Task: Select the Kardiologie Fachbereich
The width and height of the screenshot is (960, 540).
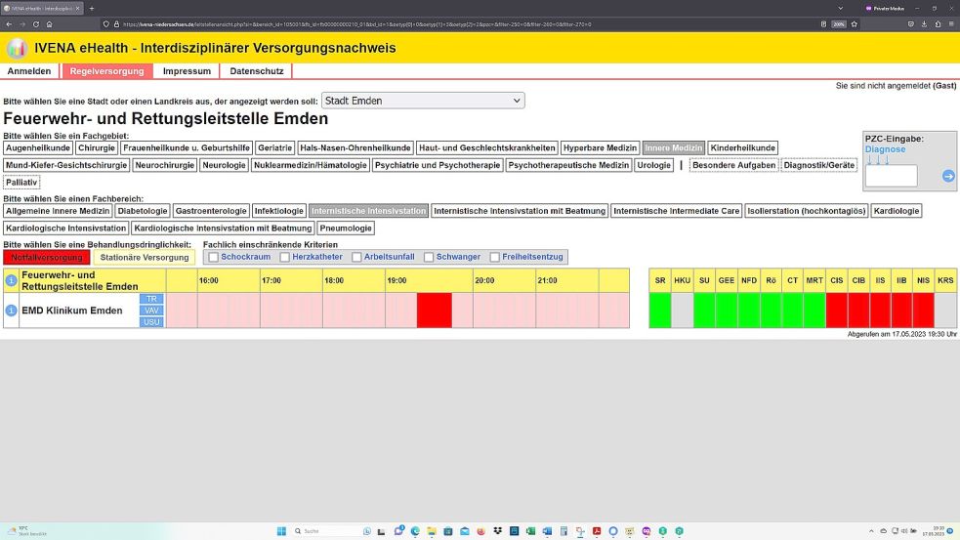Action: pyautogui.click(x=897, y=211)
